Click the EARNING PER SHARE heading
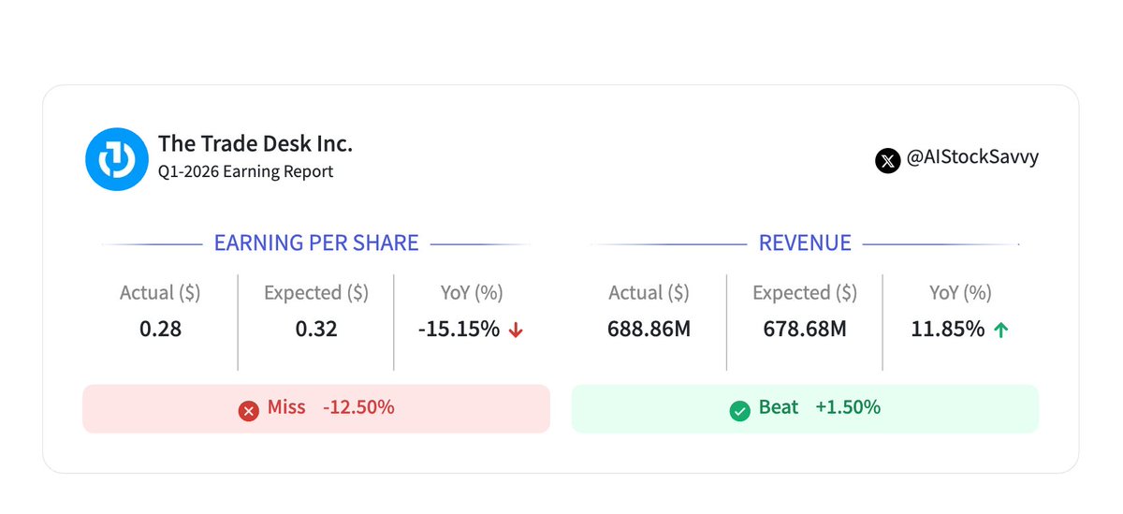The height and width of the screenshot is (514, 1123). 316,243
